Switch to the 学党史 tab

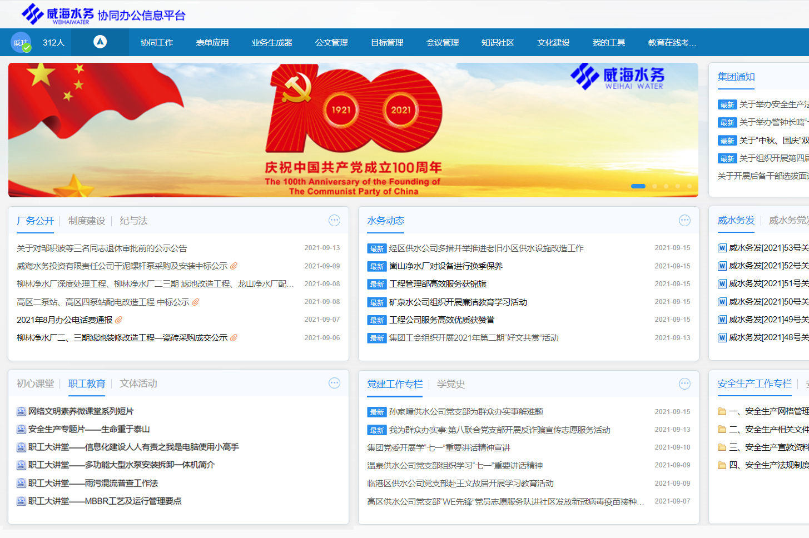(451, 384)
